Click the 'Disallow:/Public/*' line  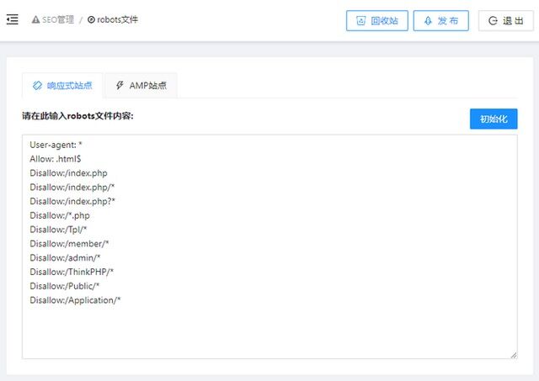coord(64,286)
